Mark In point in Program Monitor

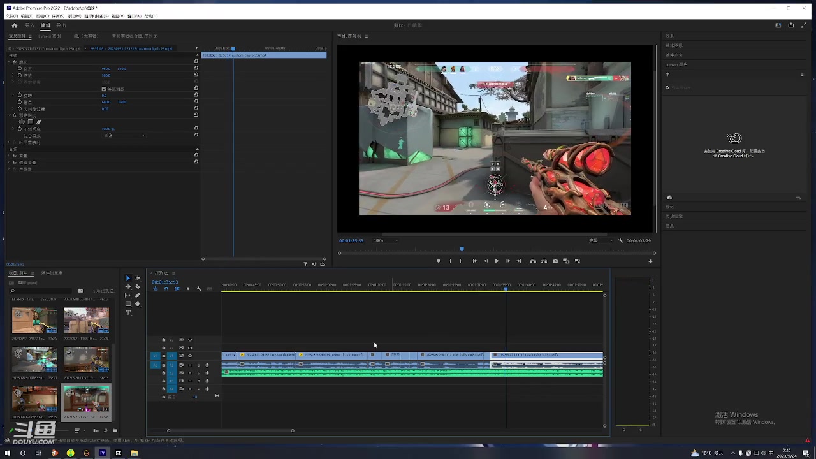click(x=450, y=261)
